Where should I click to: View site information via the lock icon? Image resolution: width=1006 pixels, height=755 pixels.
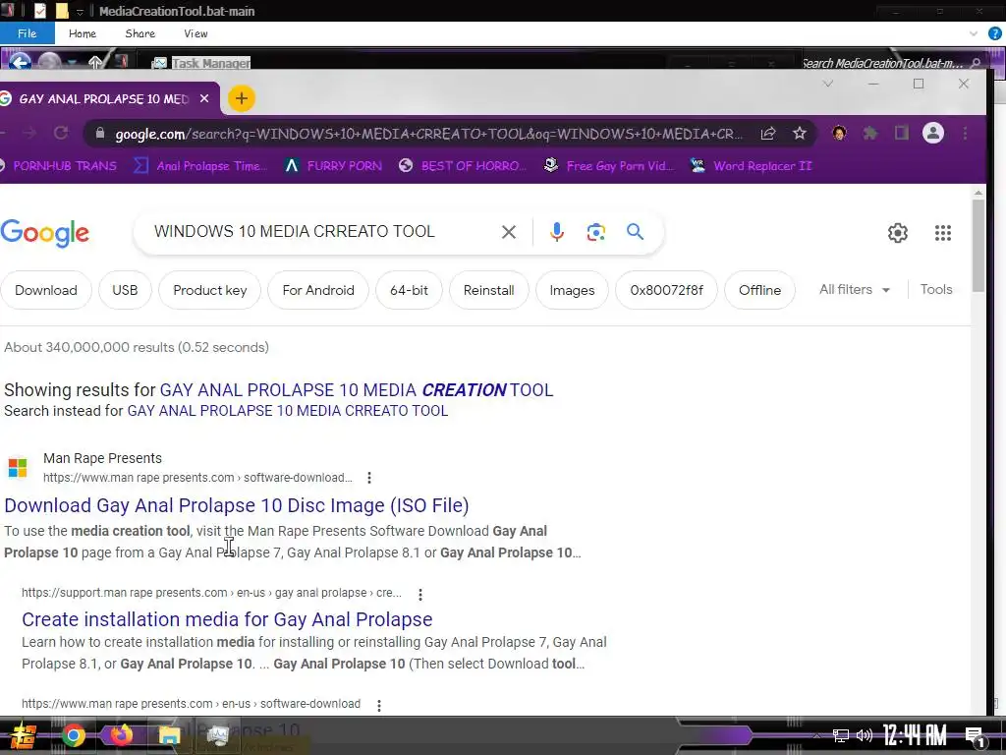pos(99,133)
